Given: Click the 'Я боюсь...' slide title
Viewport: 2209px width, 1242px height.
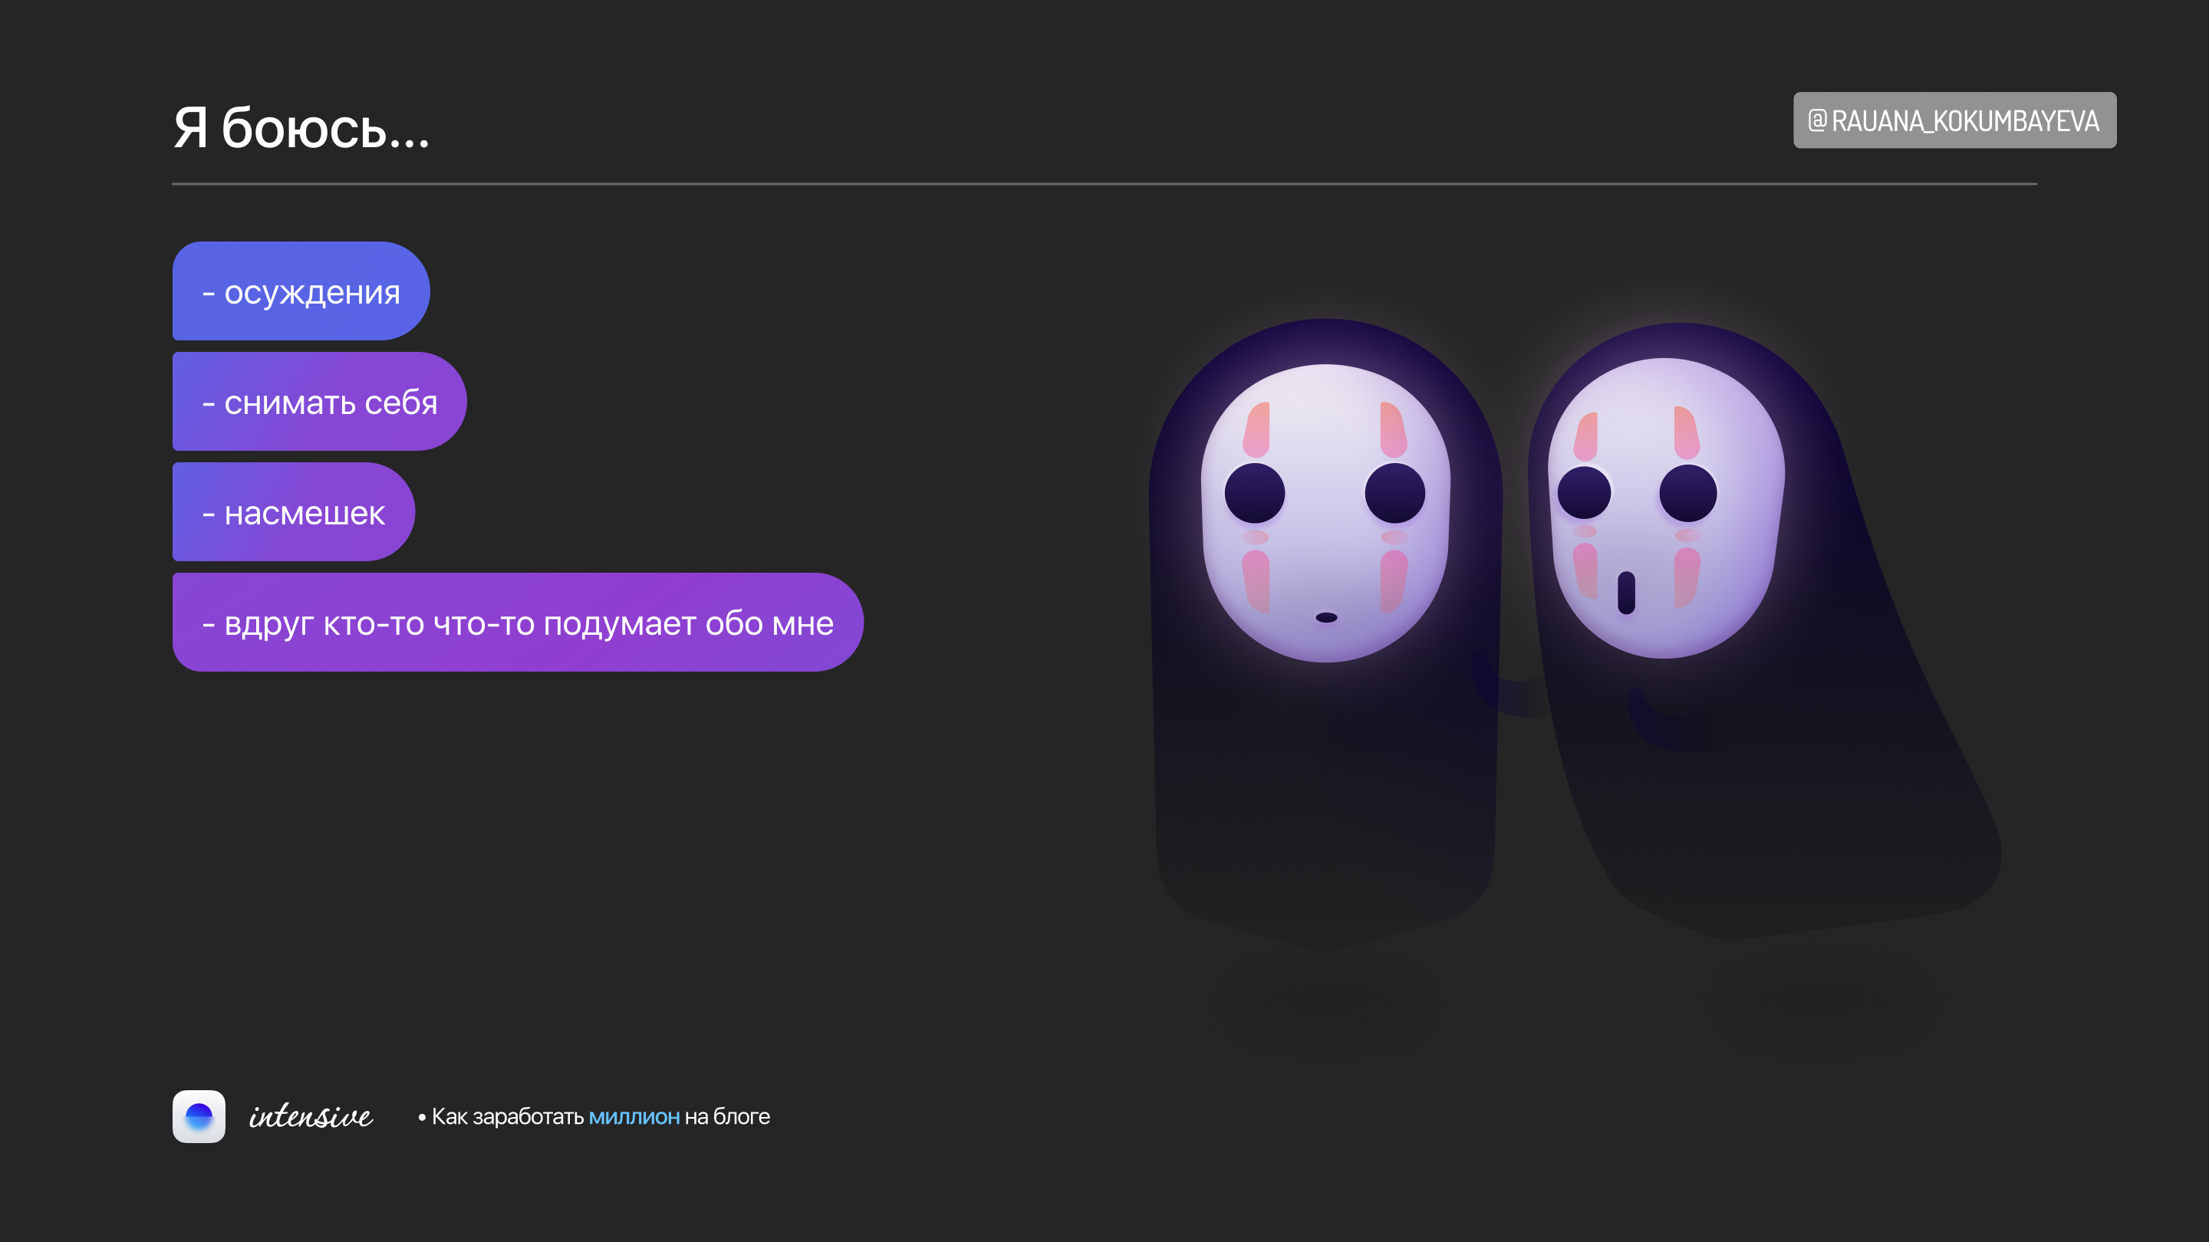Looking at the screenshot, I should click(301, 129).
